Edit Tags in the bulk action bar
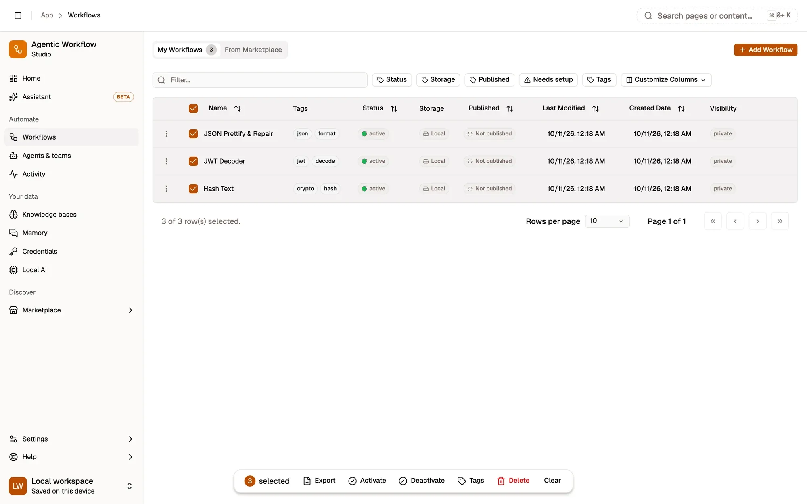 (x=471, y=481)
